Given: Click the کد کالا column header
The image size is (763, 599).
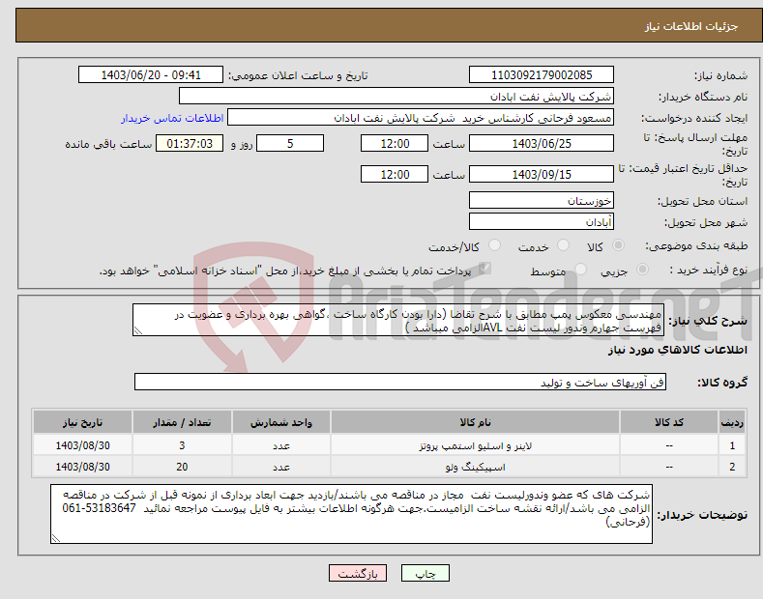Looking at the screenshot, I should pos(669,422).
